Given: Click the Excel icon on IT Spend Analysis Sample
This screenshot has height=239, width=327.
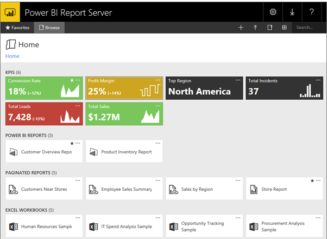Looking at the screenshot, I should tap(93, 227).
